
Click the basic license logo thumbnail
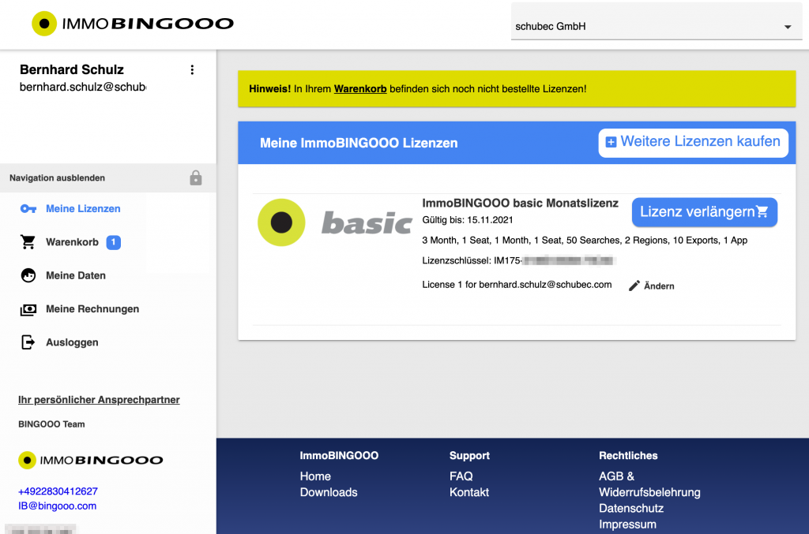tap(335, 222)
